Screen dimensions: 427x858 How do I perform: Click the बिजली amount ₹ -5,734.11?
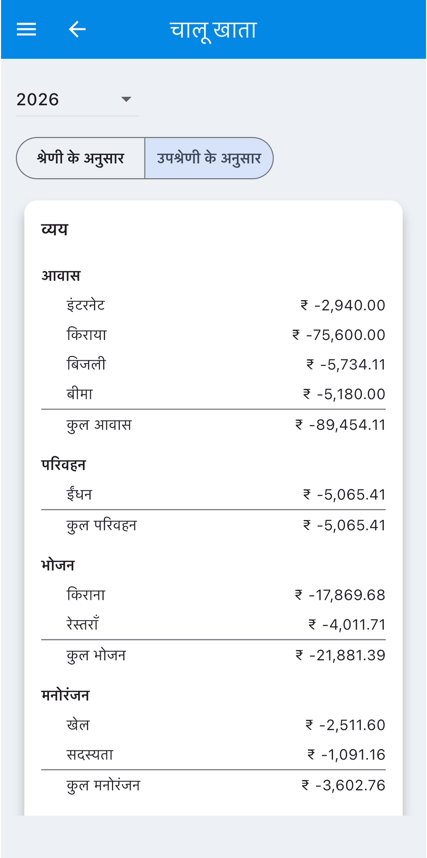(x=346, y=364)
